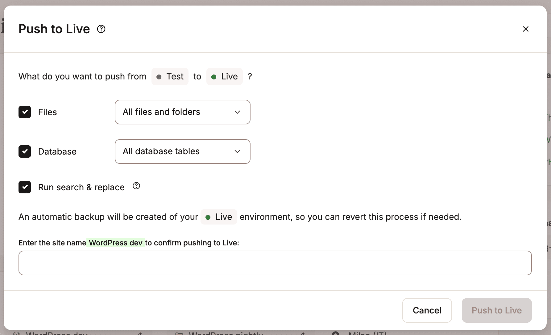This screenshot has height=335, width=551.
Task: Click the Live badge in the backup notice
Action: [218, 217]
